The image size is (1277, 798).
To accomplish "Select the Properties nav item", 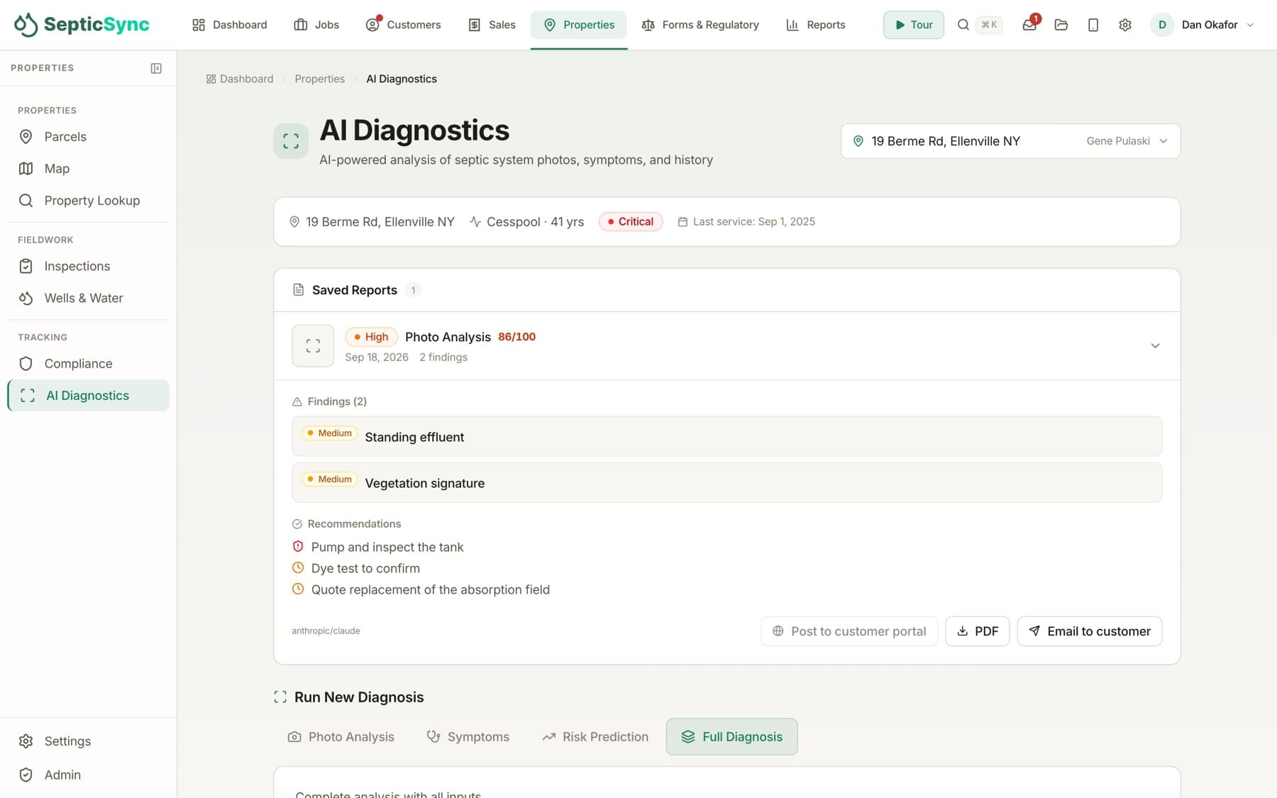I will pos(579,25).
